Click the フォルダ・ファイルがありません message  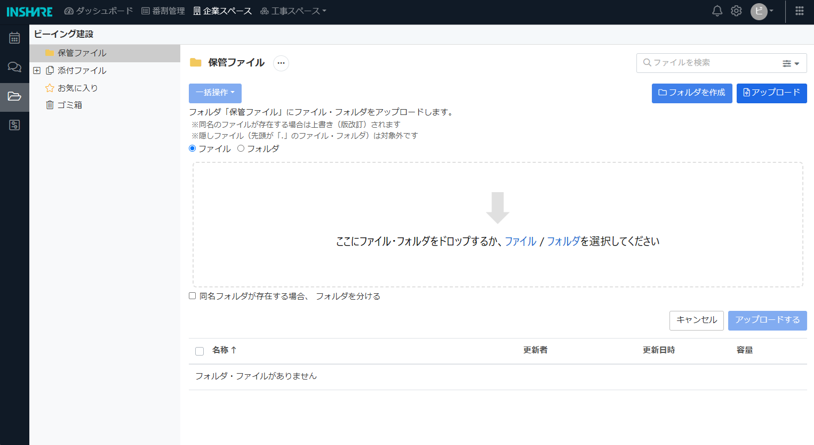256,376
